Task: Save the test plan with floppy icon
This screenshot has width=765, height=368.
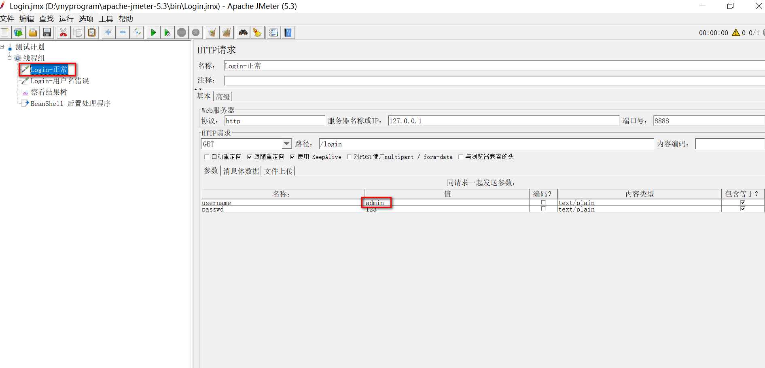Action: click(47, 32)
